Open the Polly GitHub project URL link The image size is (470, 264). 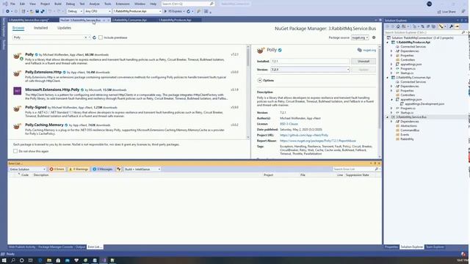coord(304,135)
